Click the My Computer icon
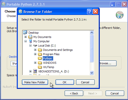Viewport: 128px width, 100px height. pos(30,41)
